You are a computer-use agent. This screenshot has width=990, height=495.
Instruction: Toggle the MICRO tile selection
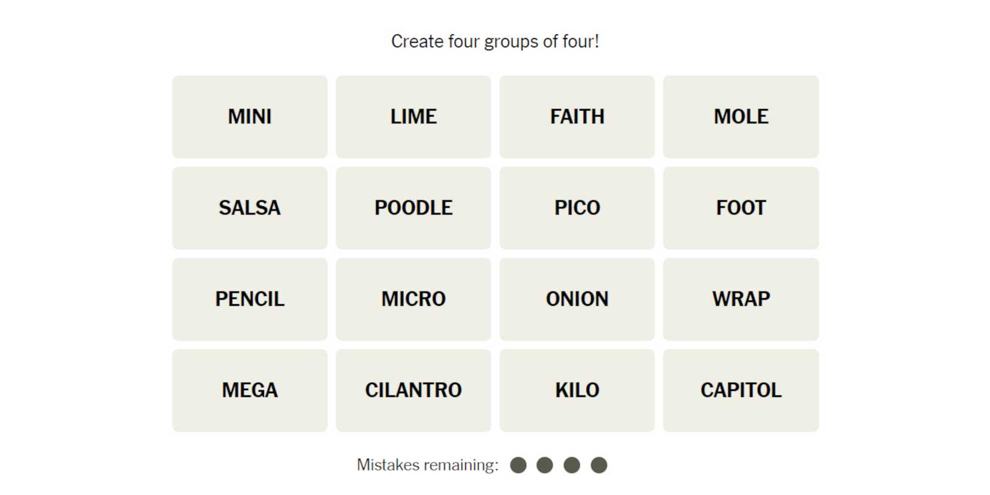(413, 299)
